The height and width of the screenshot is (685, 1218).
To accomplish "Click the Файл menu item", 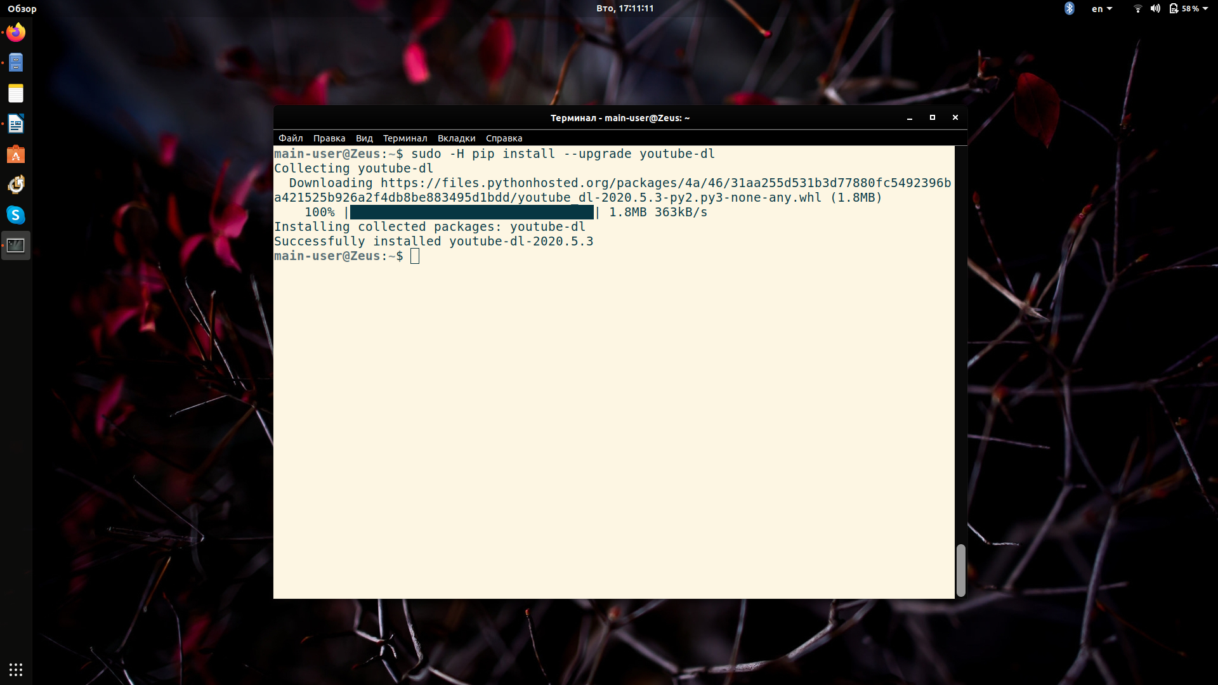I will pyautogui.click(x=291, y=137).
